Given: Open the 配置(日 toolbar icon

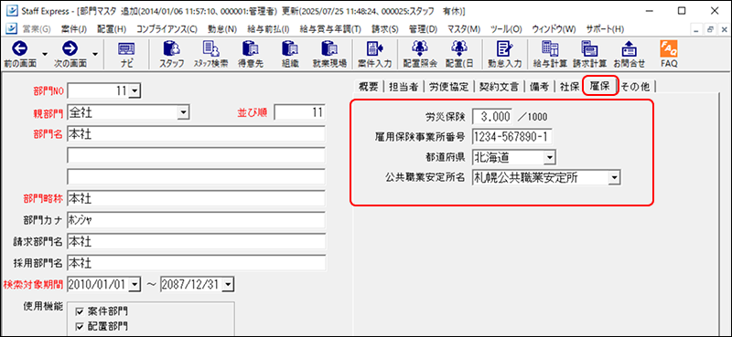Looking at the screenshot, I should [459, 48].
